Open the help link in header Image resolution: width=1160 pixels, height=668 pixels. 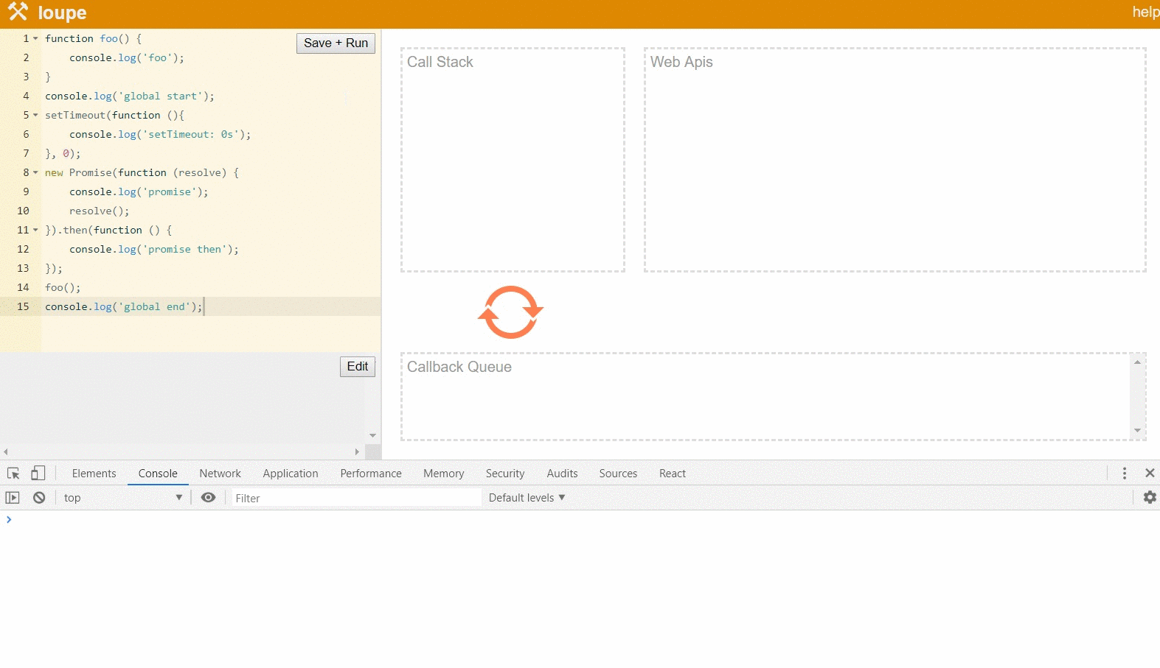[1145, 12]
